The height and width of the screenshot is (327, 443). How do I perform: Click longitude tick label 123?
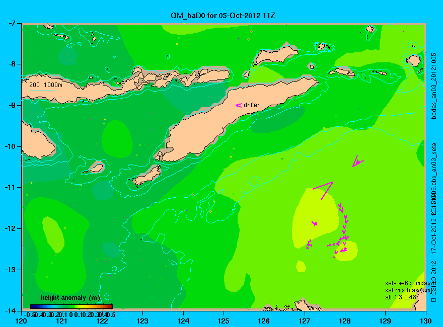tap(142, 321)
